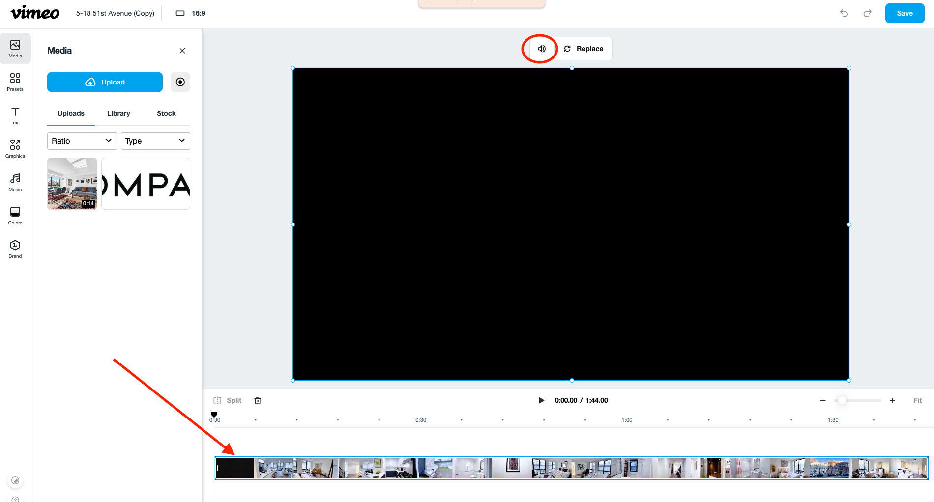Click the timecode 0:00.00 display
This screenshot has width=934, height=502.
(x=566, y=400)
